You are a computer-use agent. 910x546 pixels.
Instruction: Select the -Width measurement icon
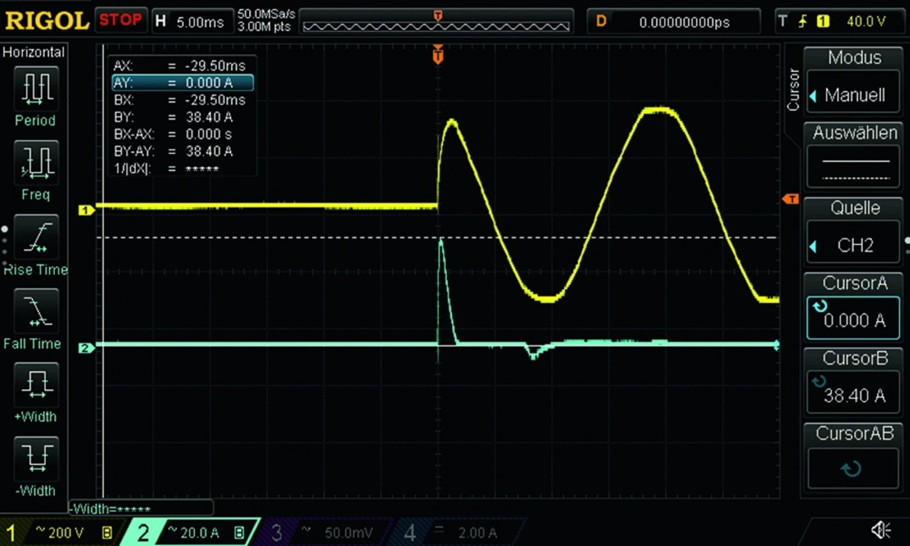click(x=35, y=460)
